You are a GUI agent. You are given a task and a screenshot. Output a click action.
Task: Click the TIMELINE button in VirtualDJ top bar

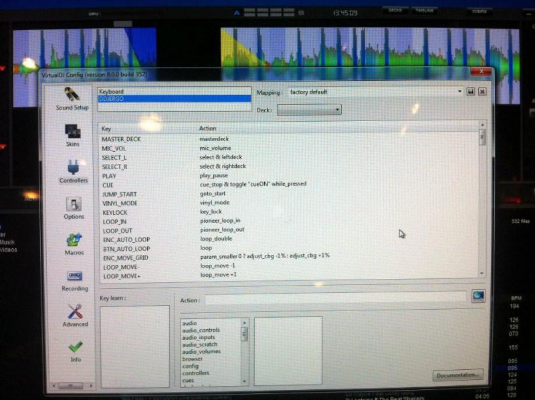coord(425,10)
